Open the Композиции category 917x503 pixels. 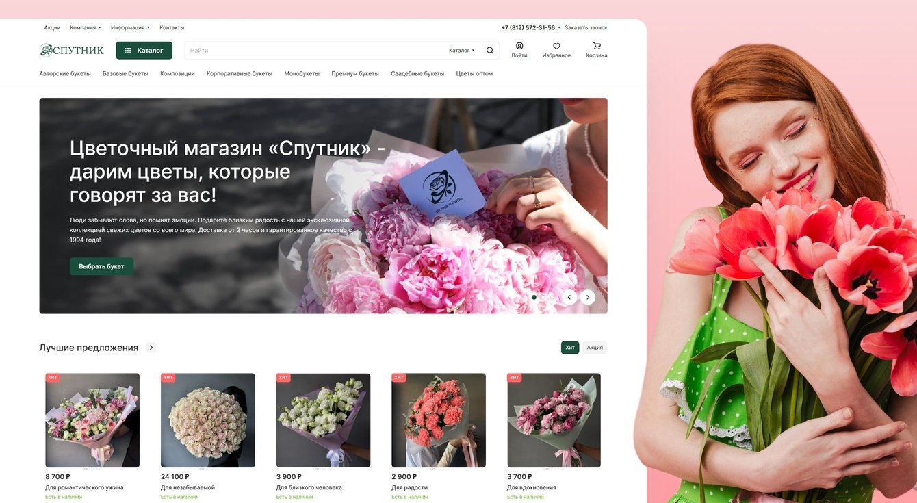click(x=177, y=74)
